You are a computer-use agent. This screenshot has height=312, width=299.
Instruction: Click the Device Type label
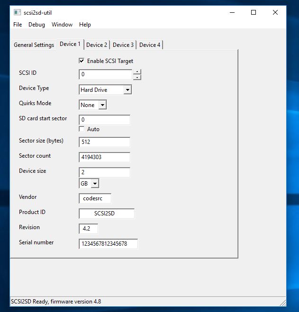coord(34,88)
